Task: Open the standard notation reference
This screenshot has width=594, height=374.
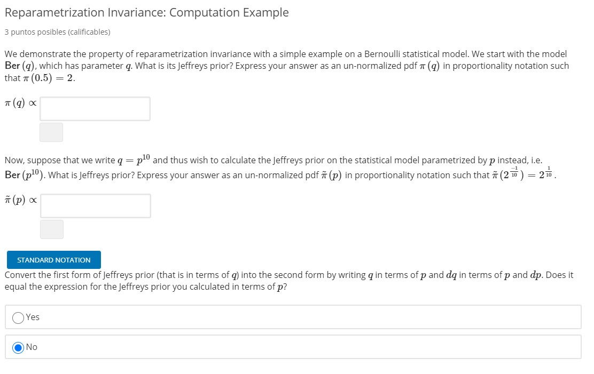Action: click(53, 260)
